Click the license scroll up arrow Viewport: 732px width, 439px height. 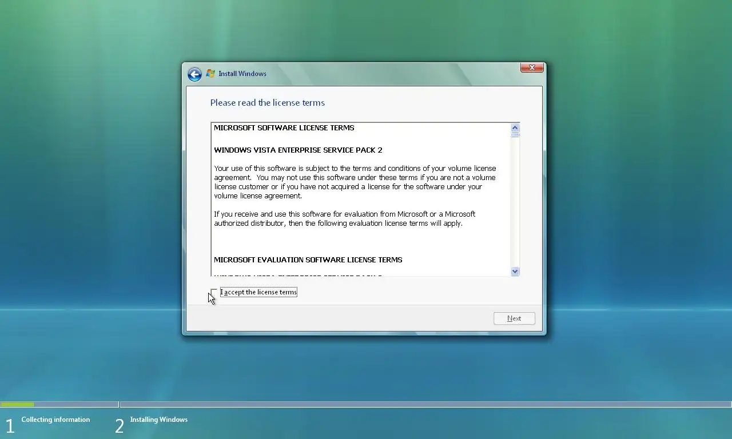[x=515, y=128]
